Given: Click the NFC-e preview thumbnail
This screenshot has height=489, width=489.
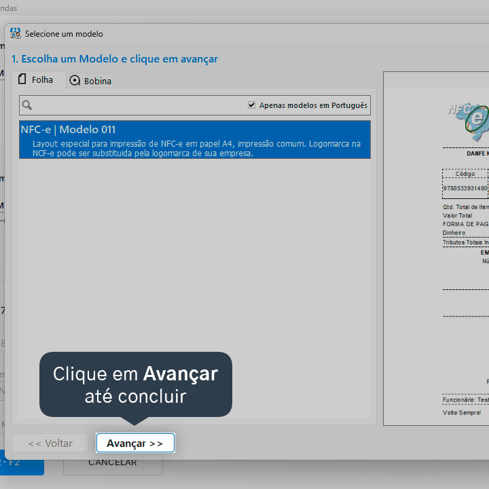Looking at the screenshot, I should 437,249.
